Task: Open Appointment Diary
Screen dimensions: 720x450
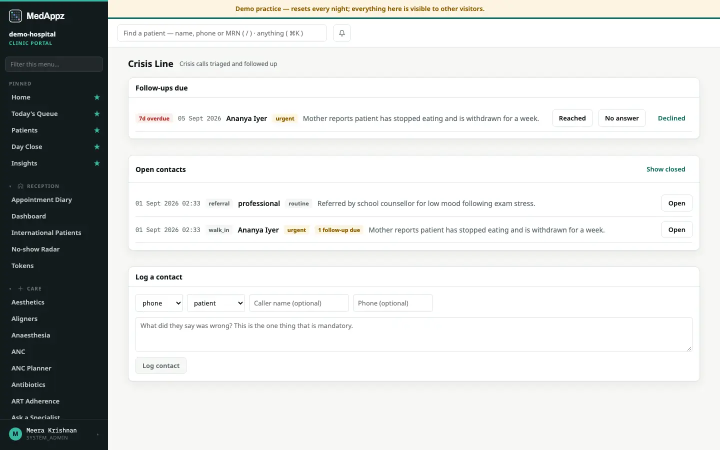Action: coord(42,200)
